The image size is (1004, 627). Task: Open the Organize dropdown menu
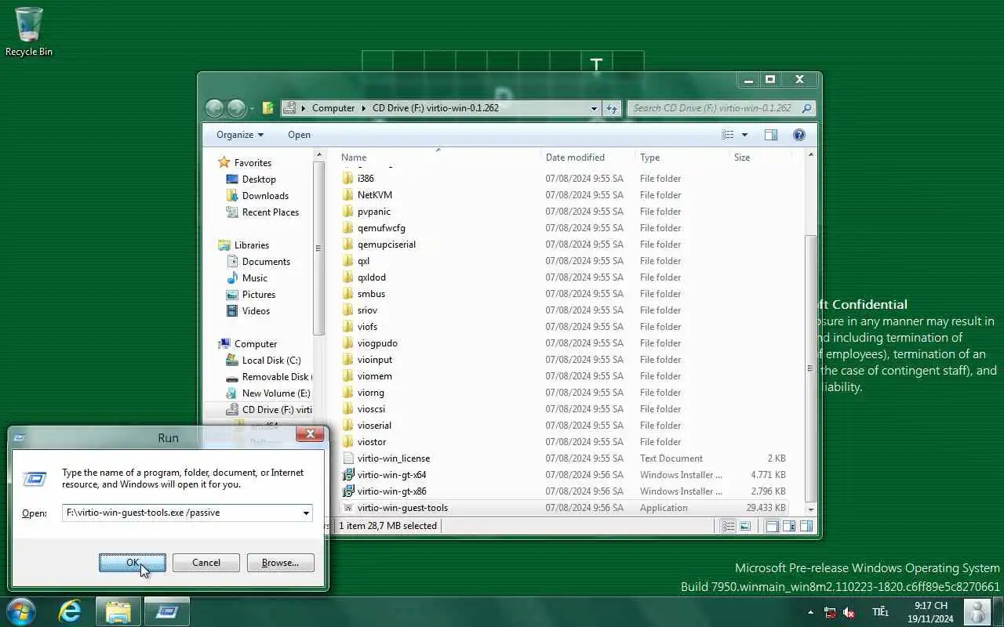pyautogui.click(x=240, y=135)
